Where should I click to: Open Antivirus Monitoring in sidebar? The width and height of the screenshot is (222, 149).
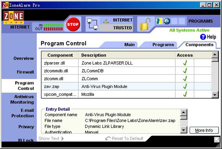pyautogui.click(x=22, y=99)
